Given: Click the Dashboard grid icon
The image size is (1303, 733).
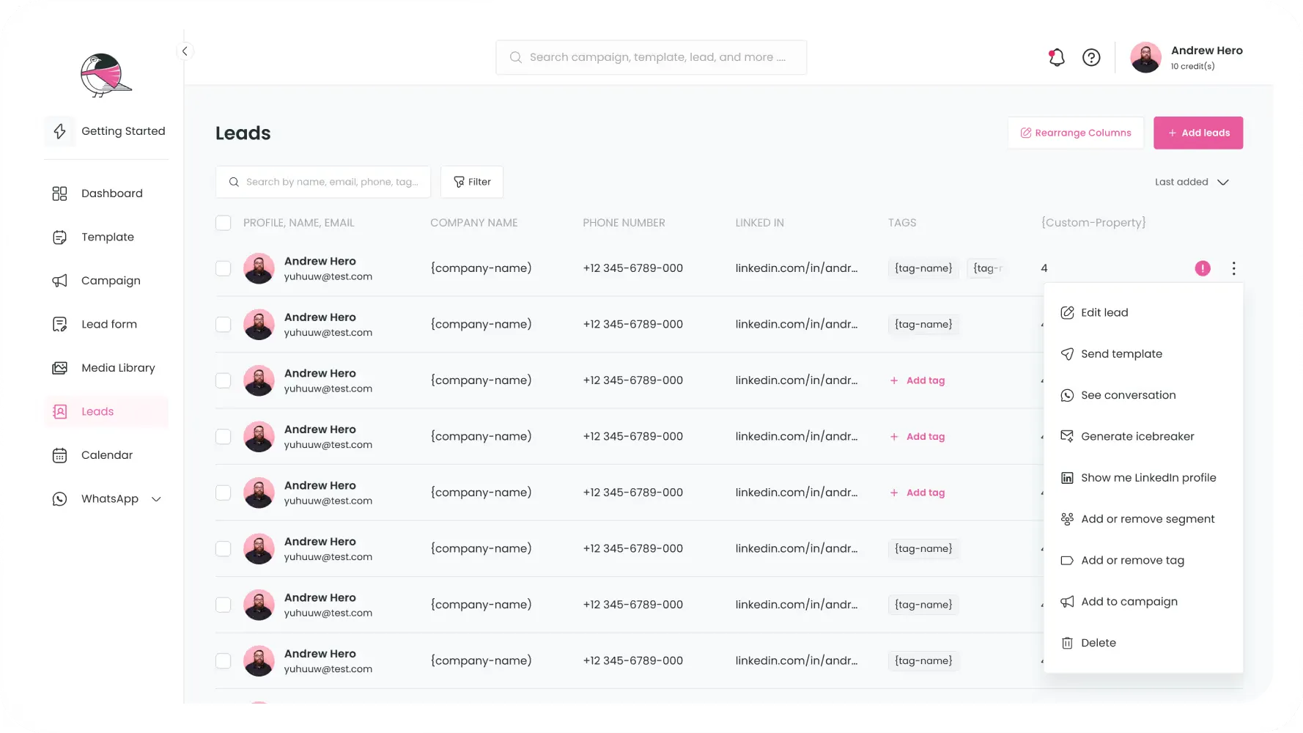Looking at the screenshot, I should point(60,194).
